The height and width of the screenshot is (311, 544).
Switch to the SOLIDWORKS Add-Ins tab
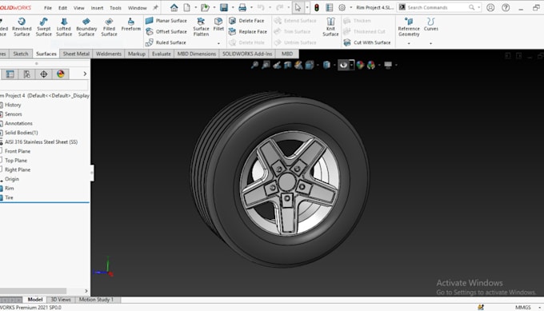click(x=247, y=54)
